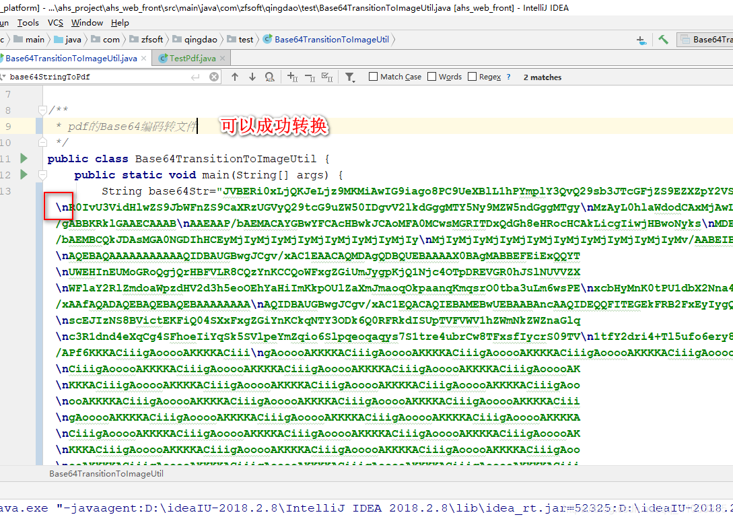This screenshot has width=733, height=521.
Task: Open search history magnifier dropdown
Action: click(x=3, y=77)
